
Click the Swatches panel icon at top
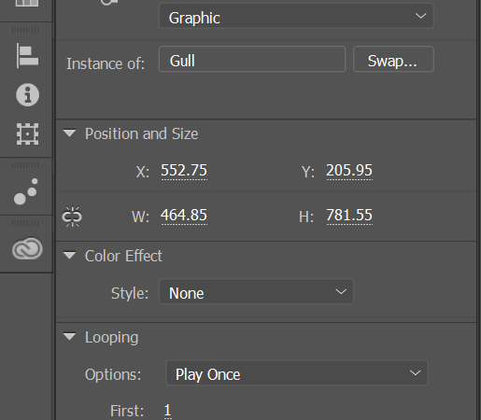coord(27,3)
